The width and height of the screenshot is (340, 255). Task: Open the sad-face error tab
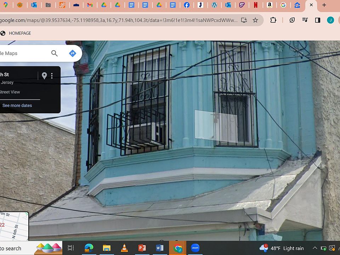(48, 5)
